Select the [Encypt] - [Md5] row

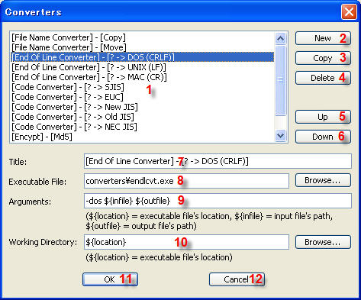pyautogui.click(x=143, y=137)
